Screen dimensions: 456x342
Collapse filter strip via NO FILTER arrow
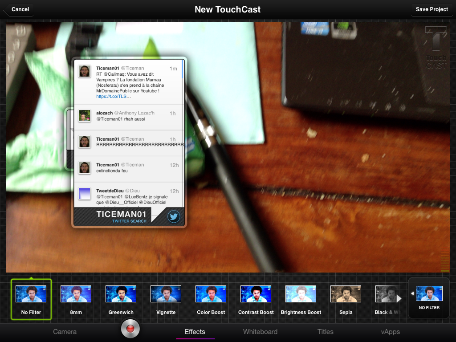point(412,293)
